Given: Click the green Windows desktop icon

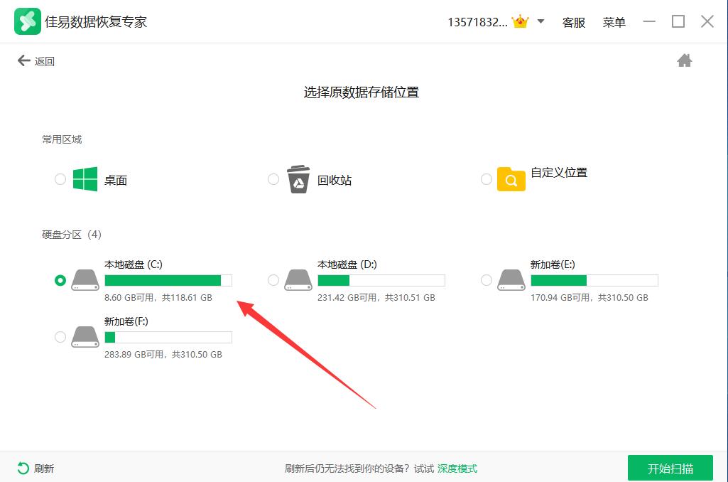Looking at the screenshot, I should click(x=85, y=179).
